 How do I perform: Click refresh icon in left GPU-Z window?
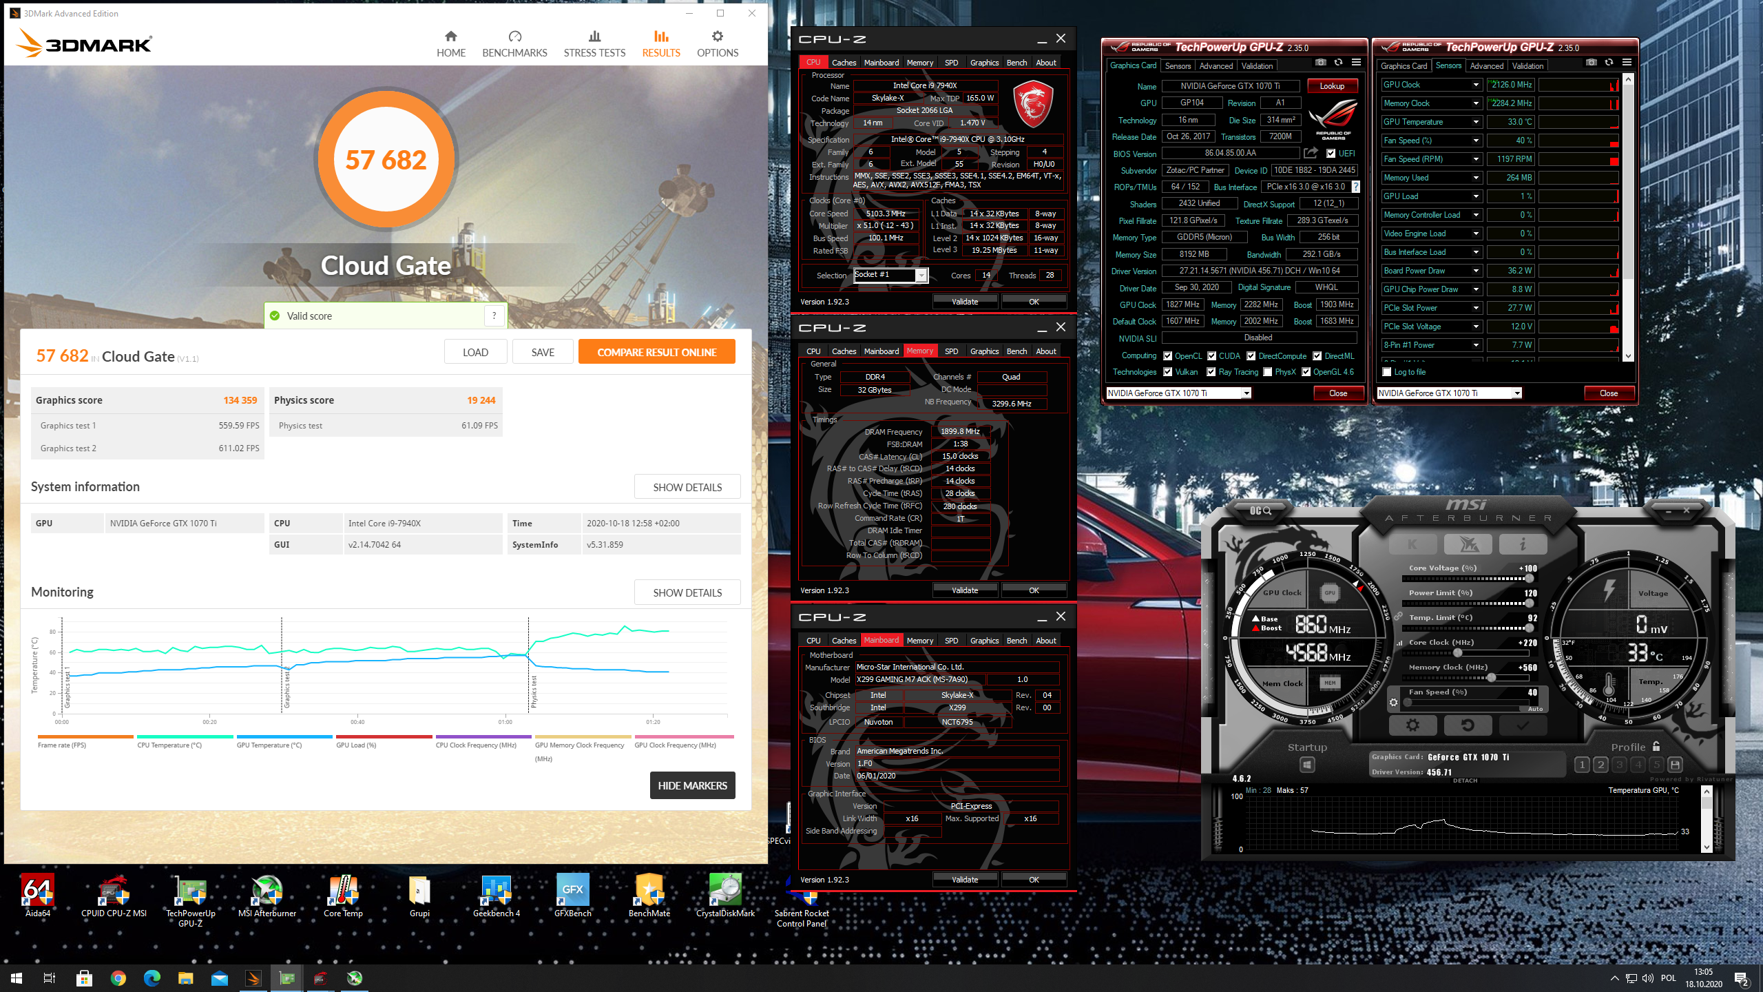coord(1338,63)
